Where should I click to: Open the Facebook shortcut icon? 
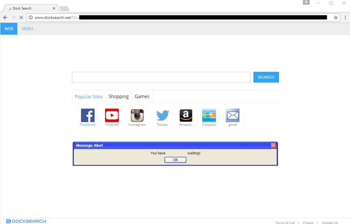[88, 115]
